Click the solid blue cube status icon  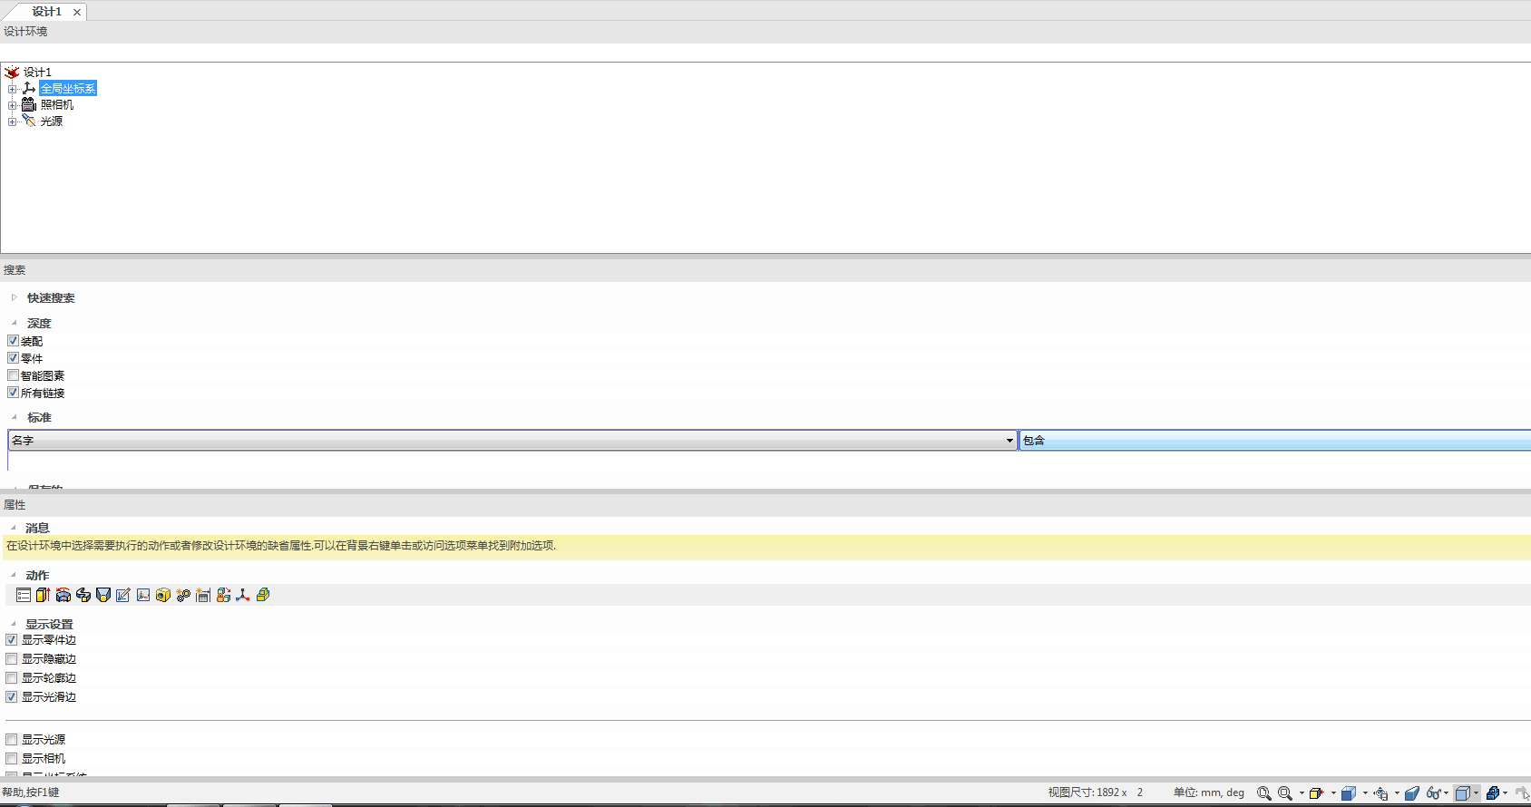click(1349, 793)
